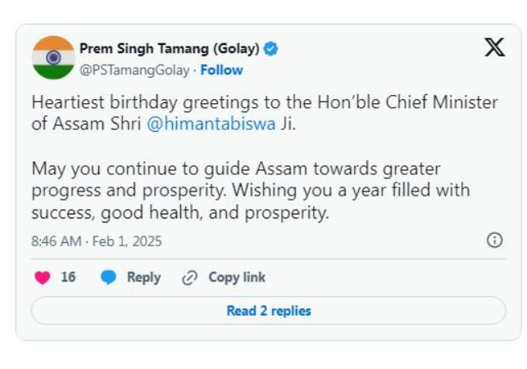Open Prem Singh Tamang (Golay) profile name
This screenshot has height=369, width=527.
170,48
